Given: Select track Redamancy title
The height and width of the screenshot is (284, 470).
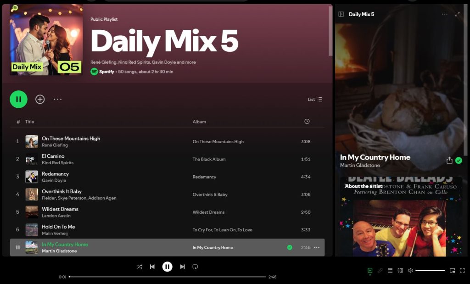Looking at the screenshot, I should click(55, 174).
